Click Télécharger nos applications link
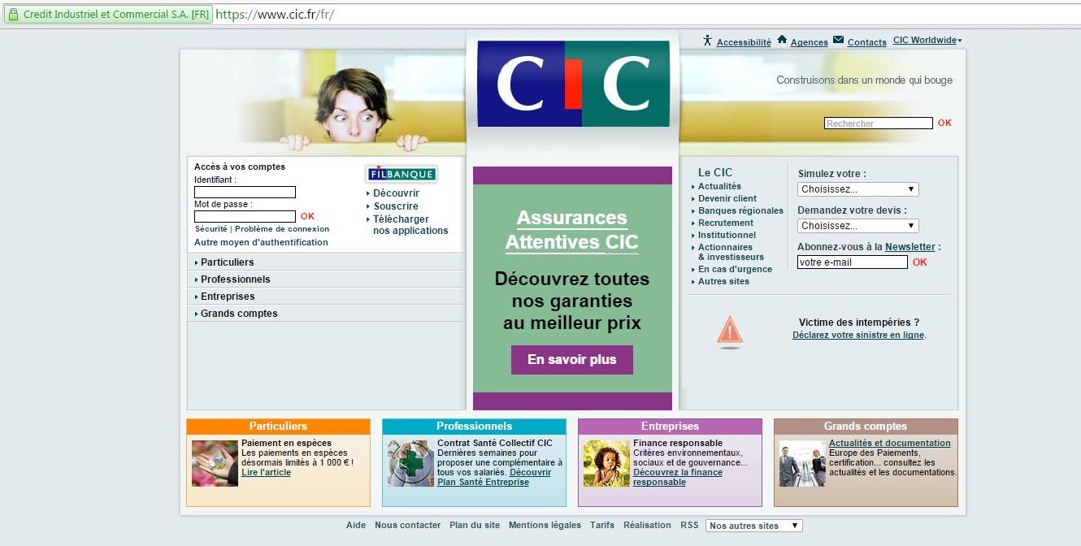The width and height of the screenshot is (1081, 546). pos(410,225)
